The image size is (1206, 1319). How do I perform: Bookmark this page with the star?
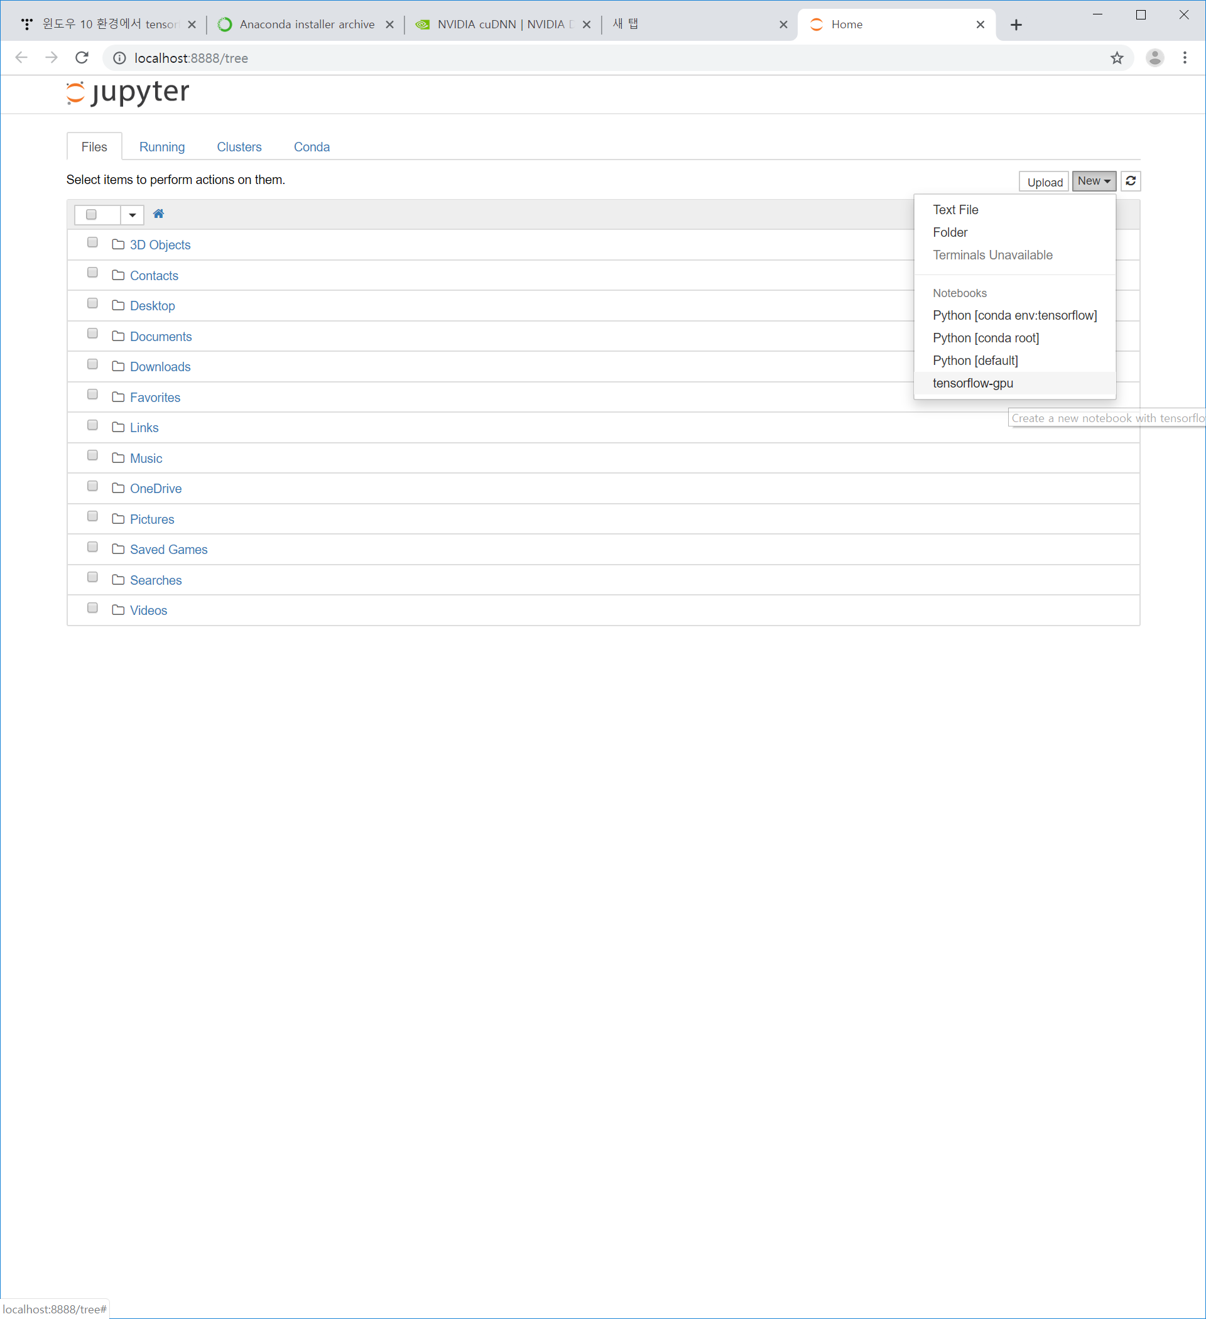(x=1116, y=58)
